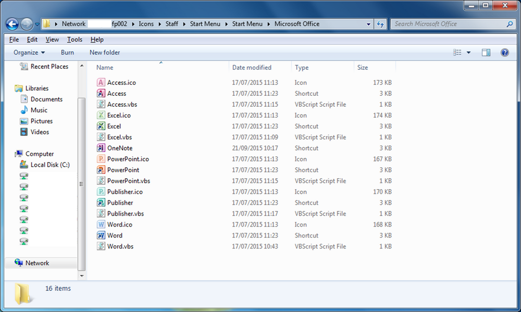Click the Forward navigation arrow
521x312 pixels.
pyautogui.click(x=27, y=24)
